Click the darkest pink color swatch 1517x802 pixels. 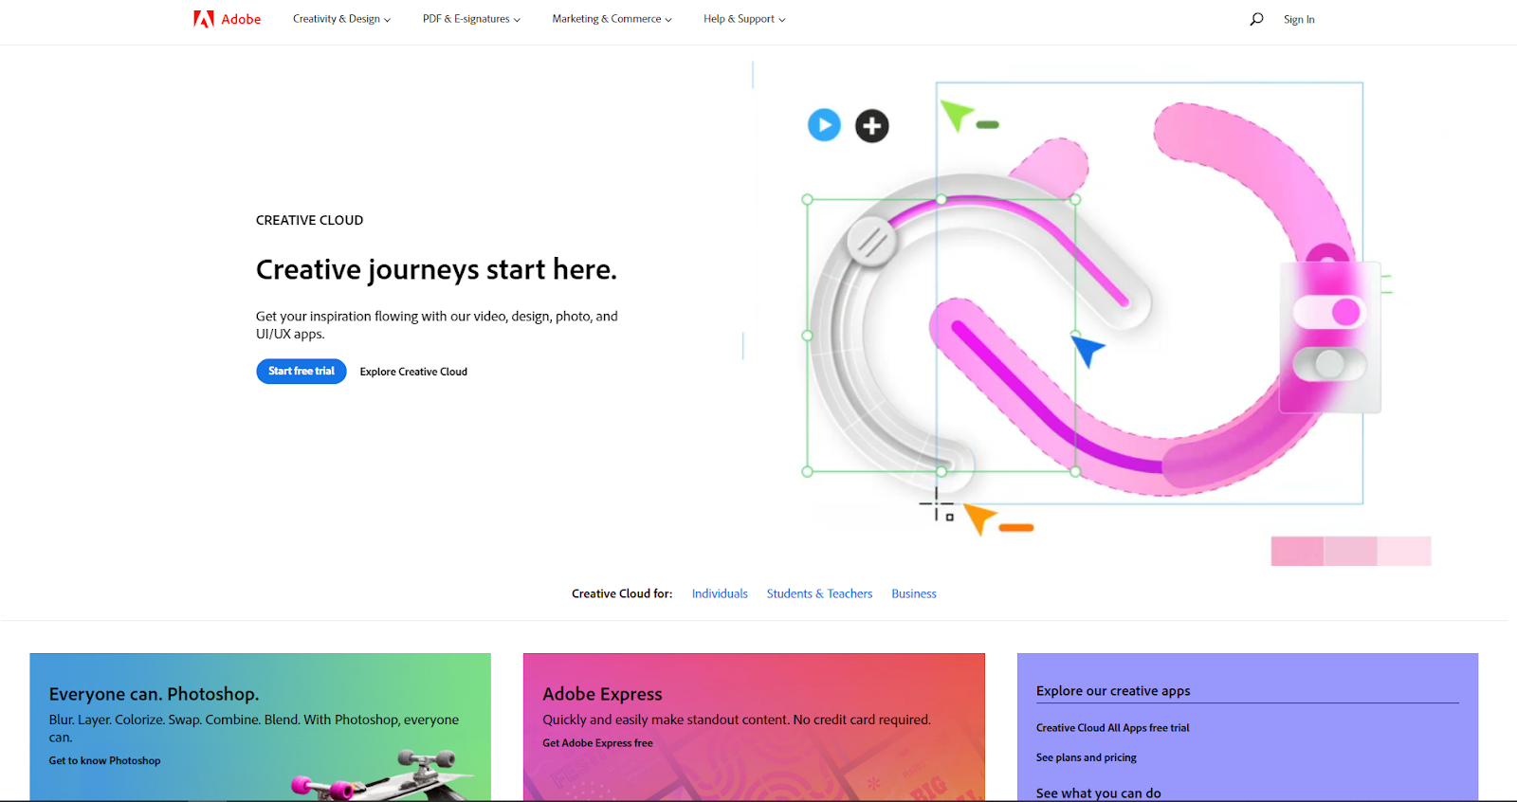[x=1297, y=551]
